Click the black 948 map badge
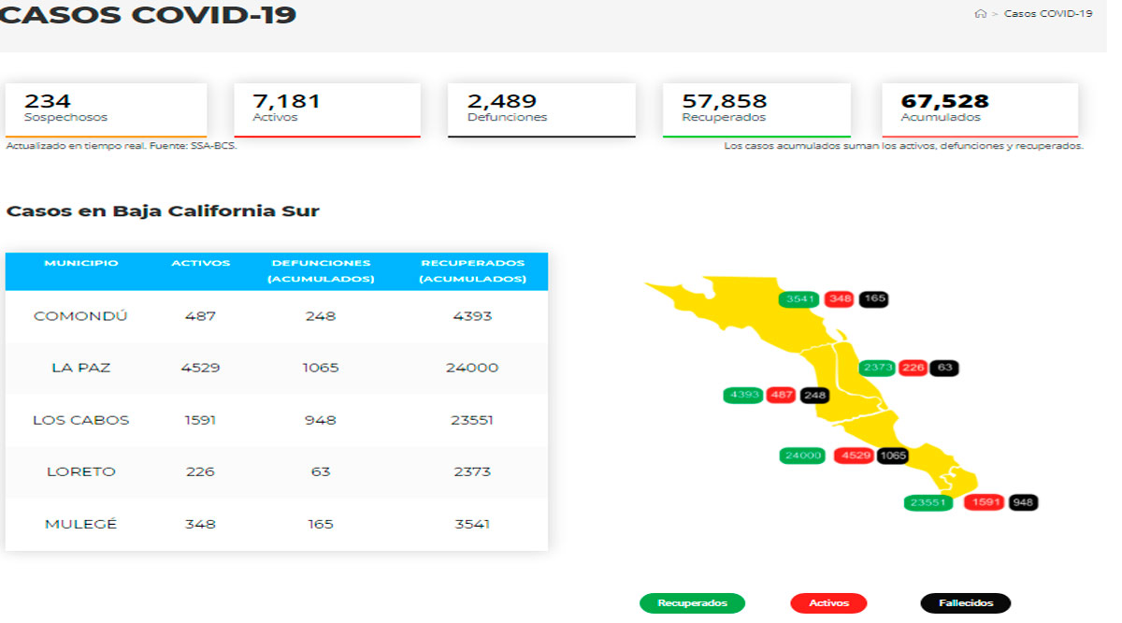 pos(1024,502)
